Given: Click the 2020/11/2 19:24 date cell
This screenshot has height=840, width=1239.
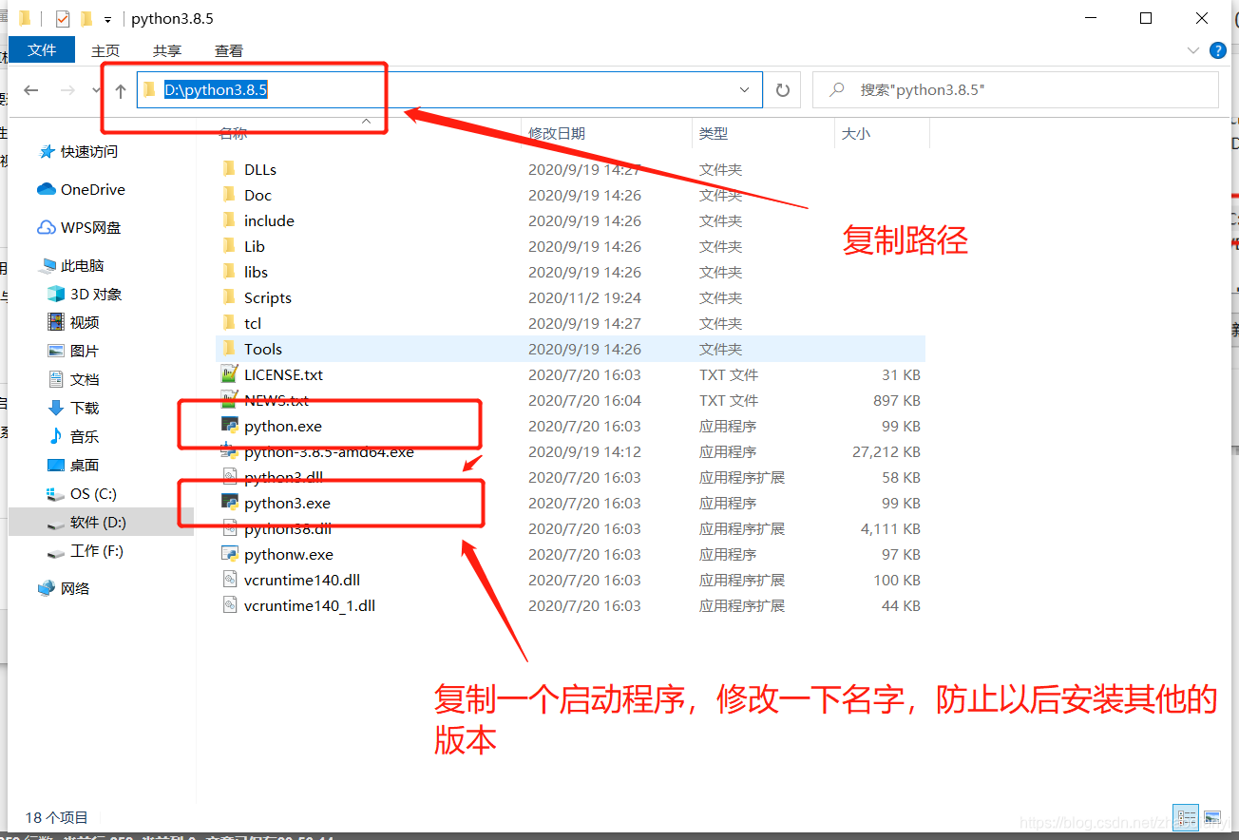Looking at the screenshot, I should [x=584, y=297].
